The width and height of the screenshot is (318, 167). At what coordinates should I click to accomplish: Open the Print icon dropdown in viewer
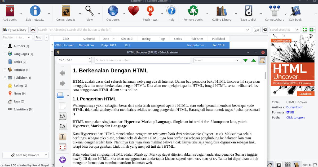click(68, 96)
